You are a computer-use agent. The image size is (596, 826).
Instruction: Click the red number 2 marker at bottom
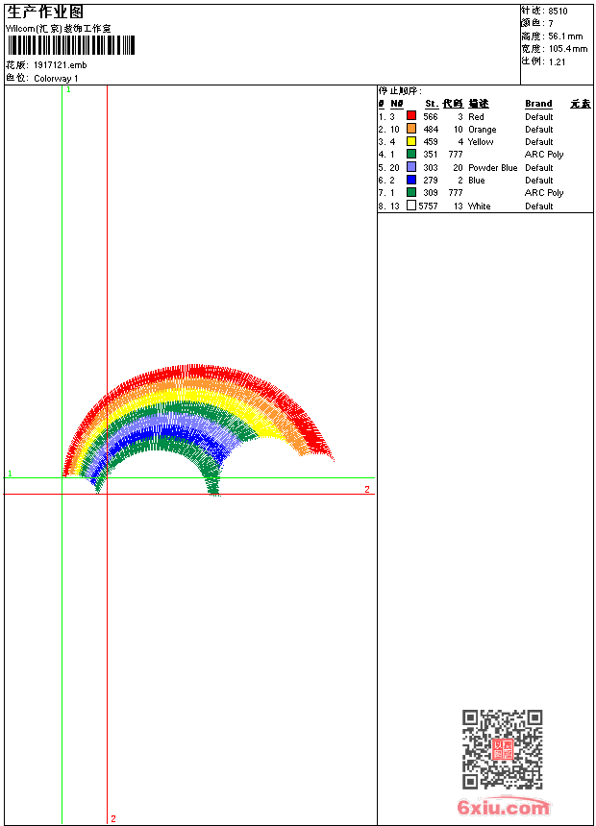coord(112,818)
